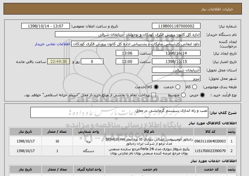Click the request creator field داود ایمانی
This screenshot has width=249, height=176.
pyautogui.click(x=136, y=44)
